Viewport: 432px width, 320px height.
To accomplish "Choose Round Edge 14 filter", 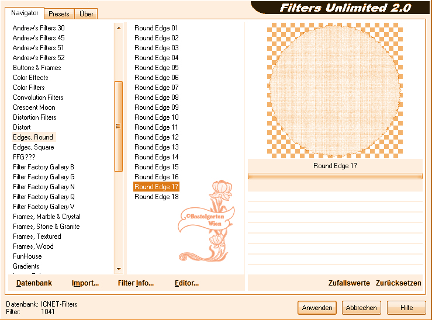I will 156,157.
